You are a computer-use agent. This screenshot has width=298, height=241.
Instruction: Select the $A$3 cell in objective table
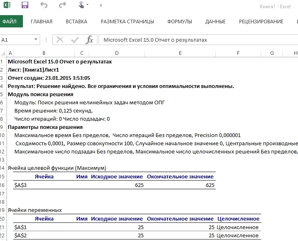pos(44,185)
